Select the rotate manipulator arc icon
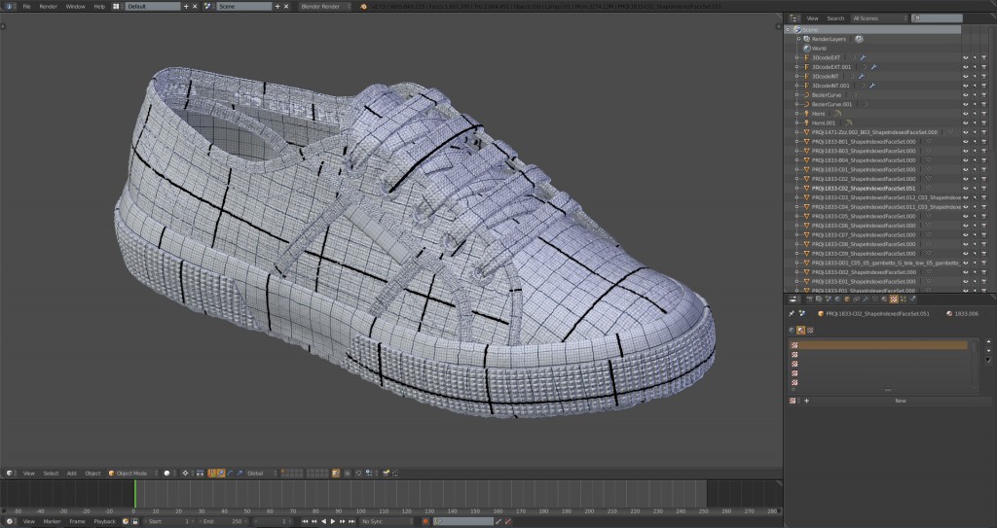 230,474
